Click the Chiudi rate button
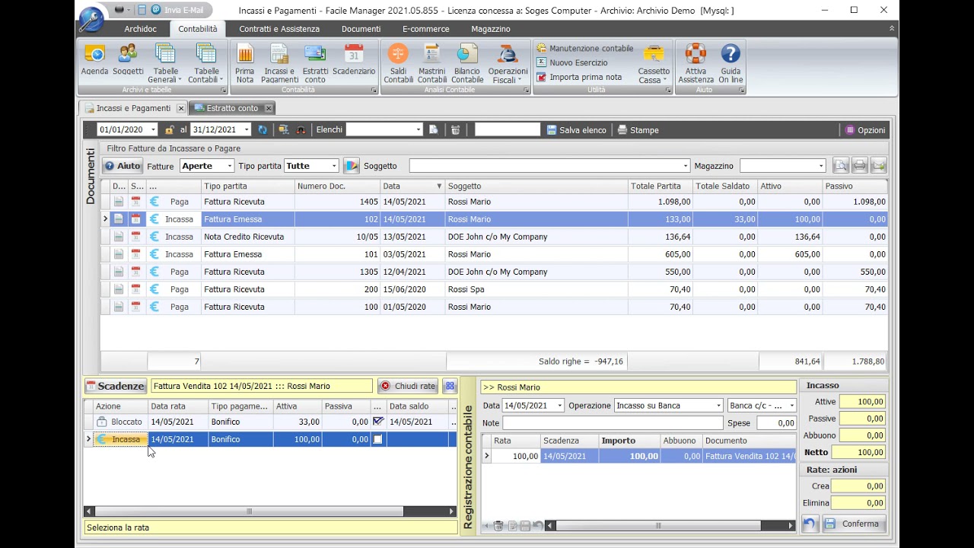Viewport: 974px width, 548px height. tap(408, 386)
